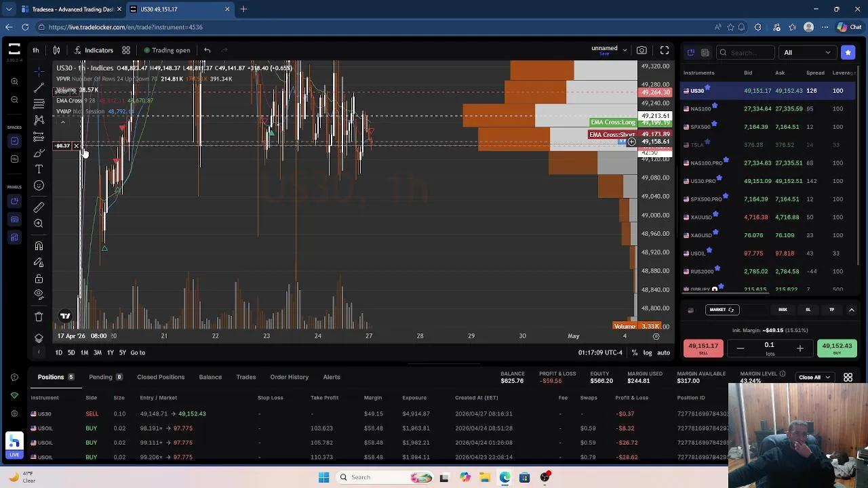Click the sidebar zoom out magnifier
The width and height of the screenshot is (868, 488).
click(x=14, y=100)
